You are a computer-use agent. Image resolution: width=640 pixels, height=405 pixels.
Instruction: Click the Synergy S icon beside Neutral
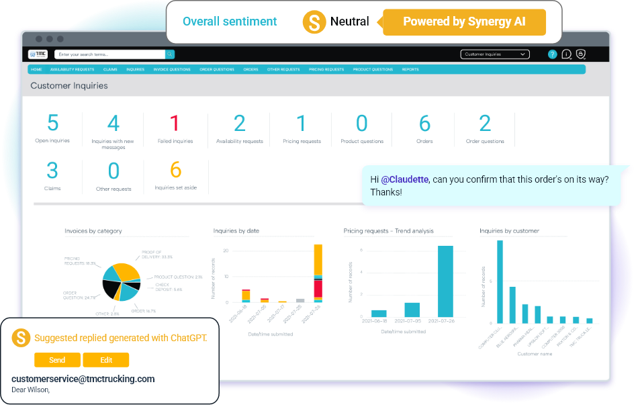coord(314,22)
